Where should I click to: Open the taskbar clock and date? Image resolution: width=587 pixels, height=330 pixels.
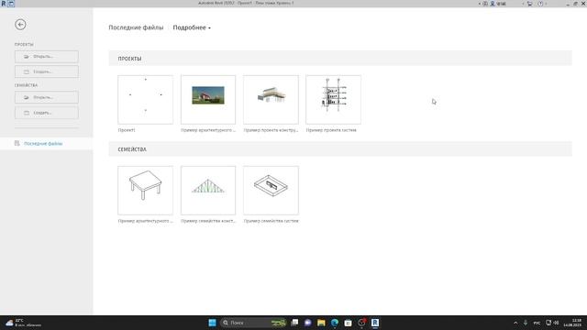click(x=573, y=323)
